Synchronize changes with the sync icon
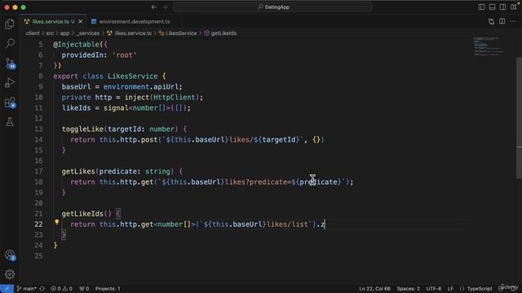 pos(42,289)
